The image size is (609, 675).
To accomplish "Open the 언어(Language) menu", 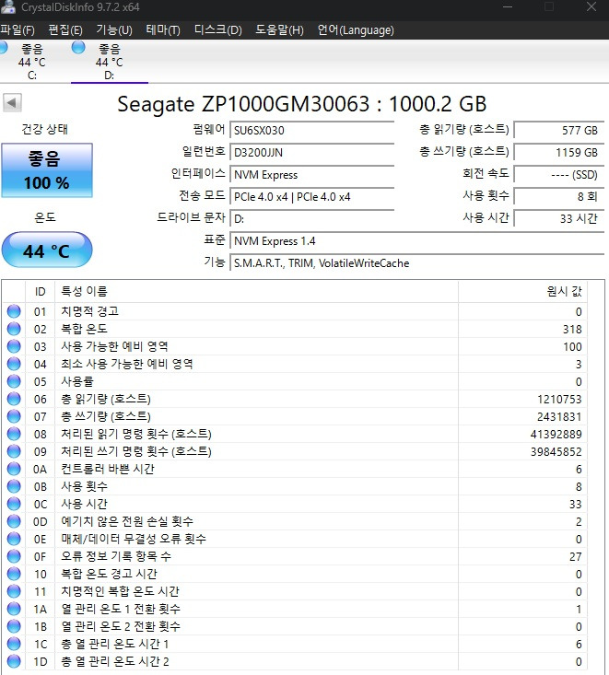I will 356,30.
